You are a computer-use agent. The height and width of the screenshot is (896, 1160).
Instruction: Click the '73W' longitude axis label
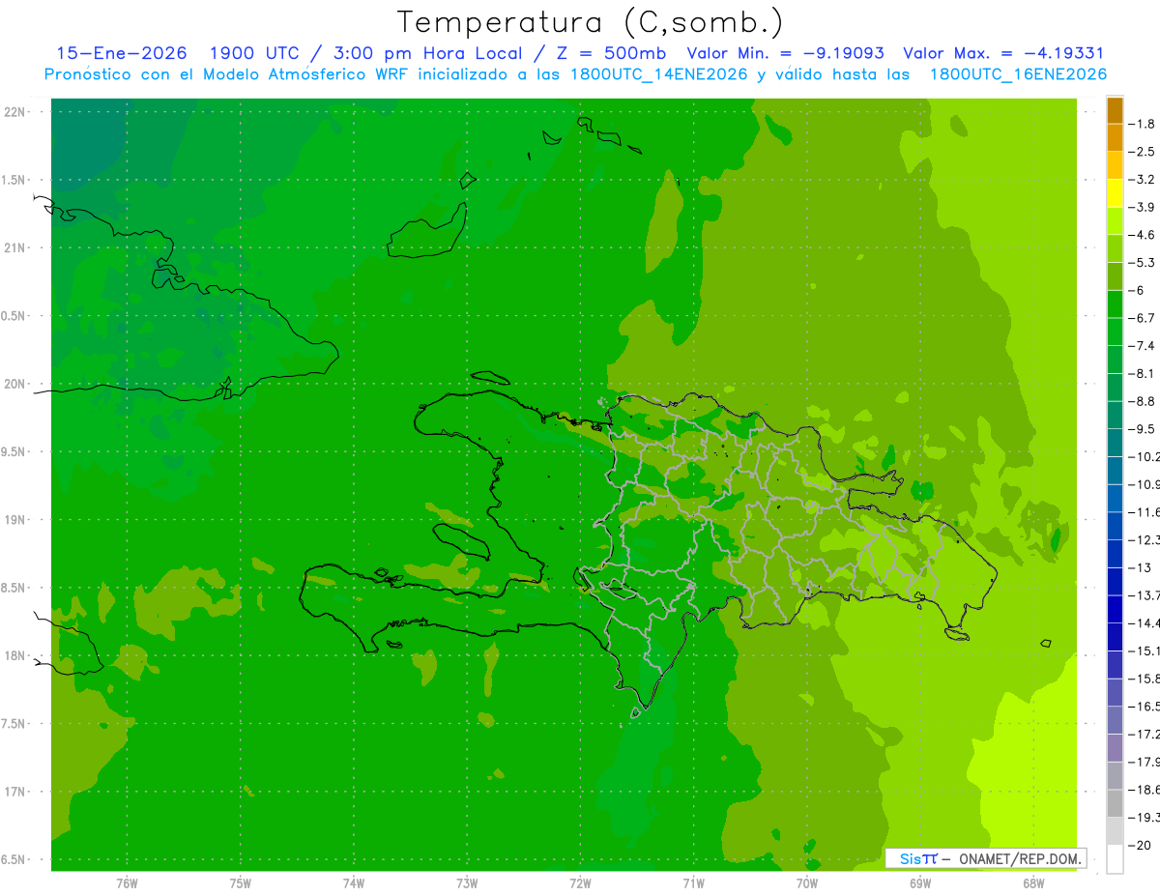click(467, 883)
